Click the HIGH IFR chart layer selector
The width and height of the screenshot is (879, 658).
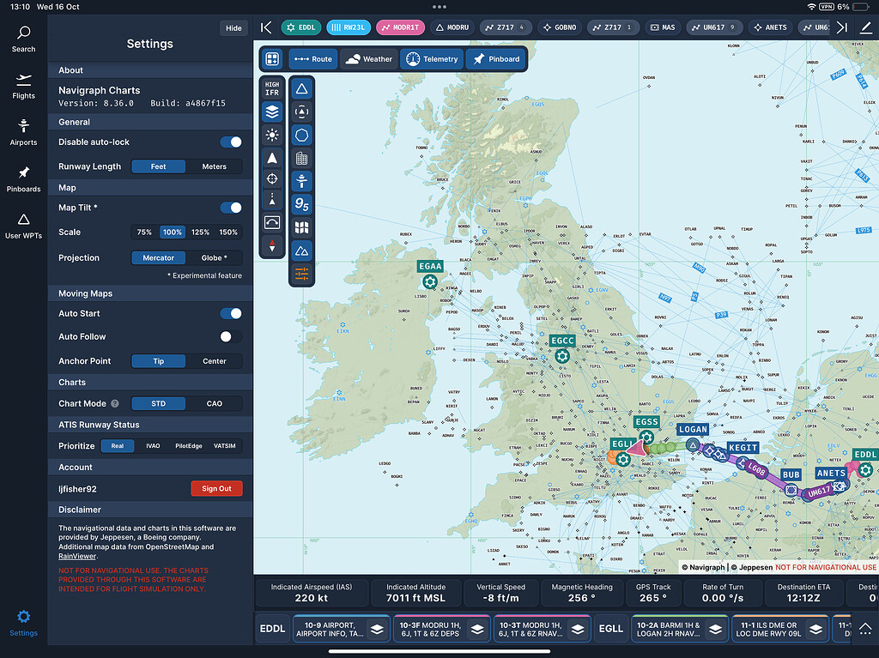272,86
